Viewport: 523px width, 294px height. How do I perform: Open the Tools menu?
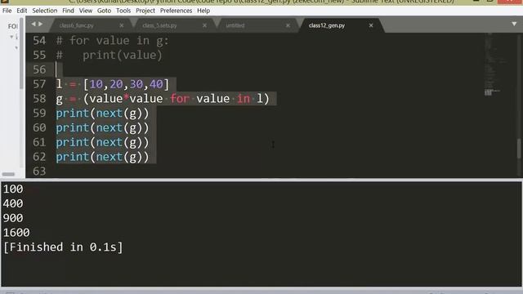click(123, 11)
